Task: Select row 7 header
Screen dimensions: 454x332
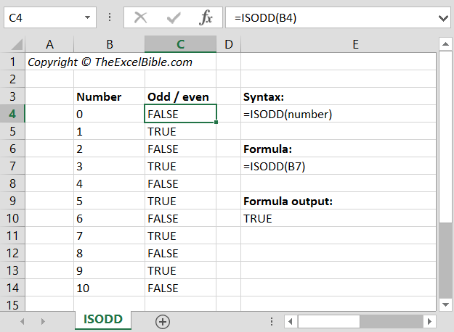Action: 12,166
